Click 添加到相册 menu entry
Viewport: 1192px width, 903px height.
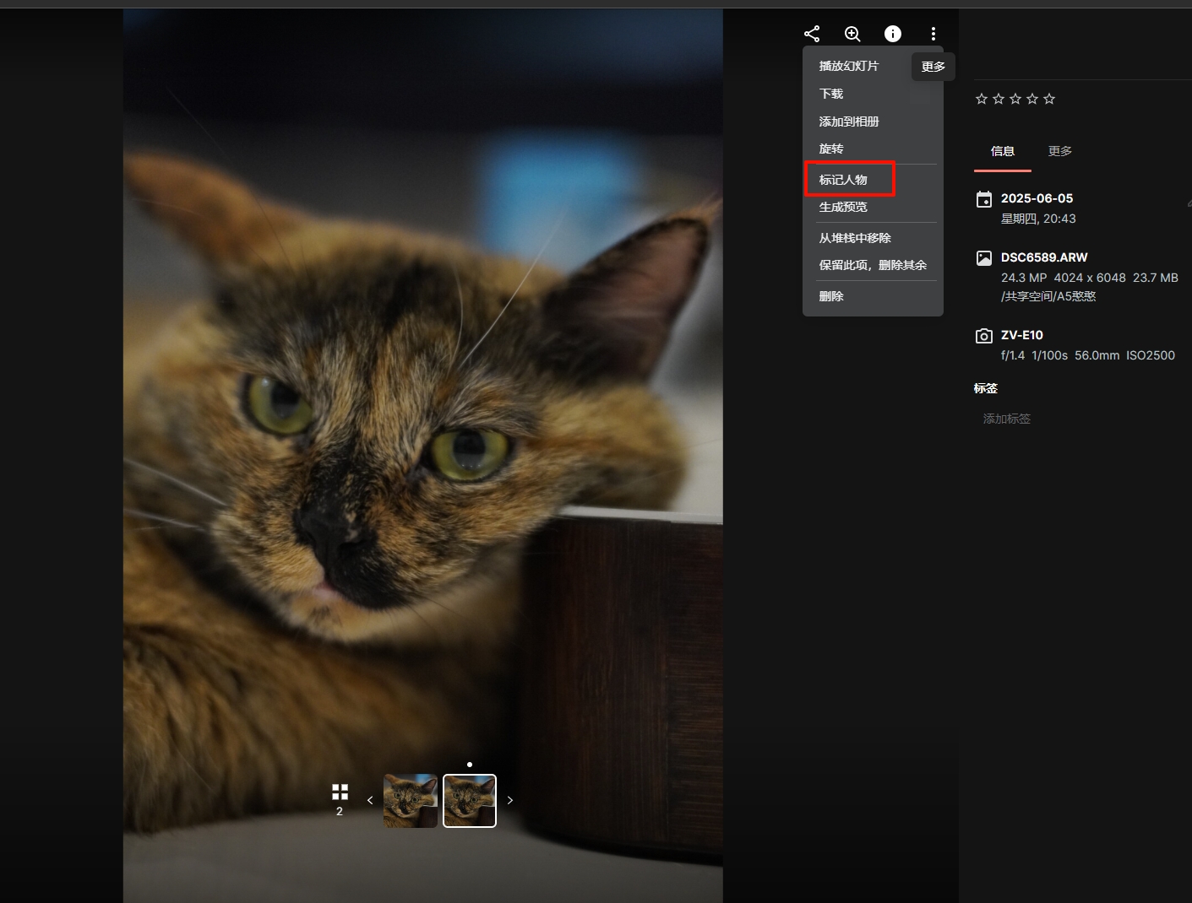tap(849, 122)
